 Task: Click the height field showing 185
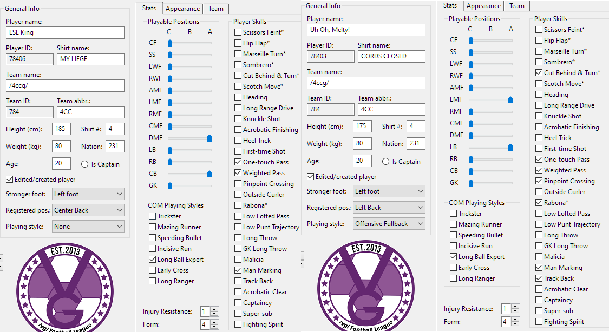(61, 129)
